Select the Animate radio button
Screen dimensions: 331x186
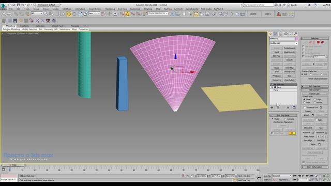click(285, 119)
